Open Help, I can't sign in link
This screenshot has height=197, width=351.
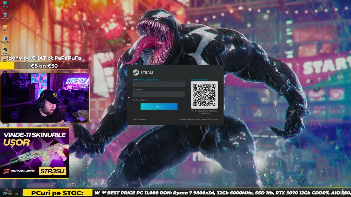click(x=140, y=119)
